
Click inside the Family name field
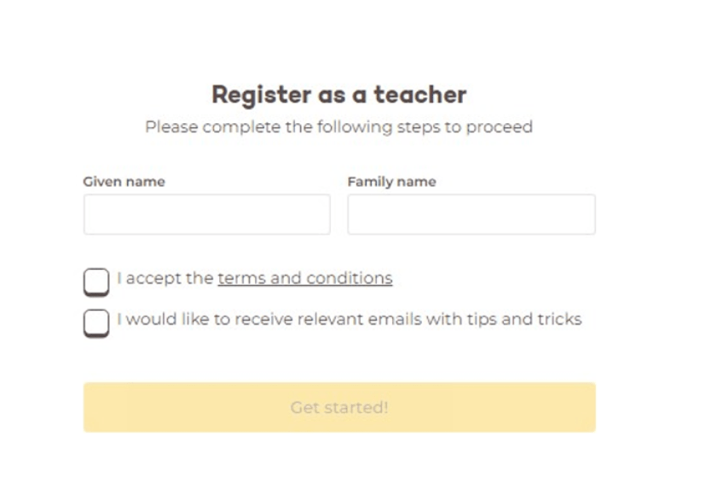point(471,213)
